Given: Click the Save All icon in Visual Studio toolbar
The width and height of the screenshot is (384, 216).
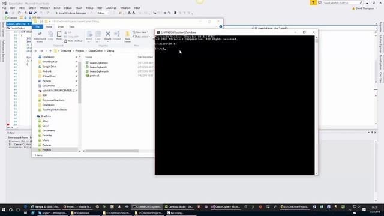Looking at the screenshot, I should click(35, 13).
